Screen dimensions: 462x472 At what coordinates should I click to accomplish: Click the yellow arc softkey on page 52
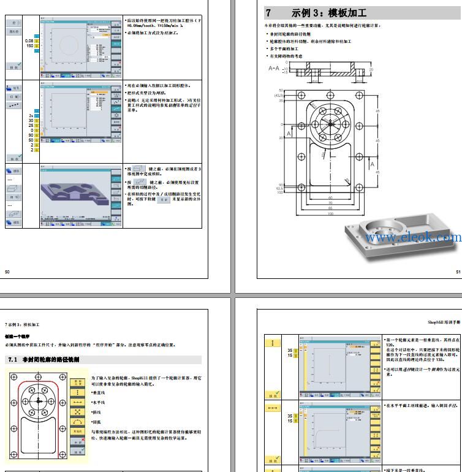78,422
